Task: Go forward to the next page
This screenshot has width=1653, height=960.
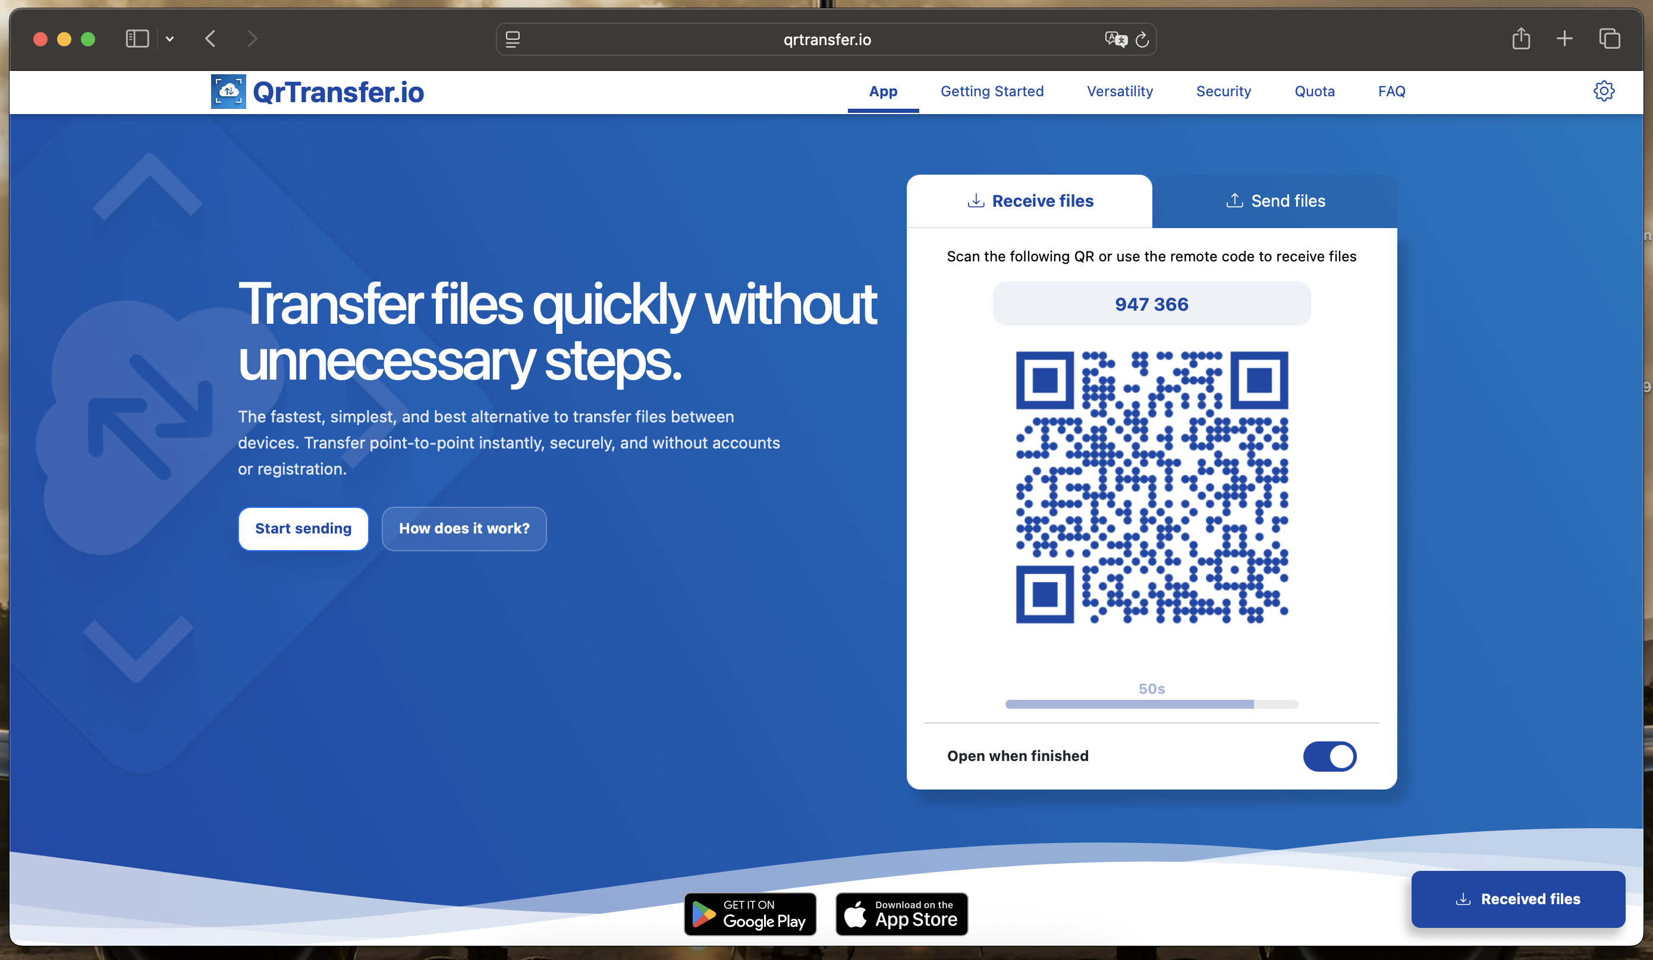Action: 253,39
